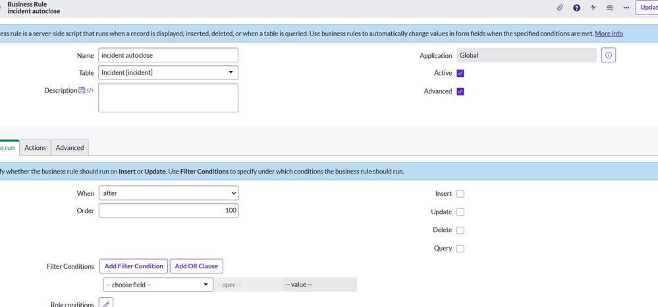Check the Delete checkbox
The image size is (658, 307).
coord(460,230)
